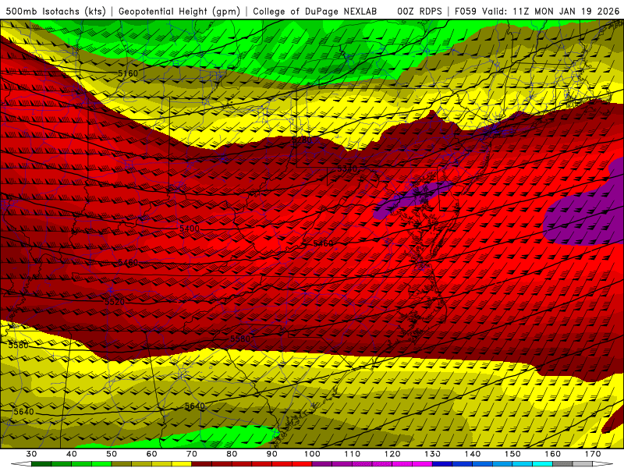Click the 170 value on the legend

tap(593, 454)
